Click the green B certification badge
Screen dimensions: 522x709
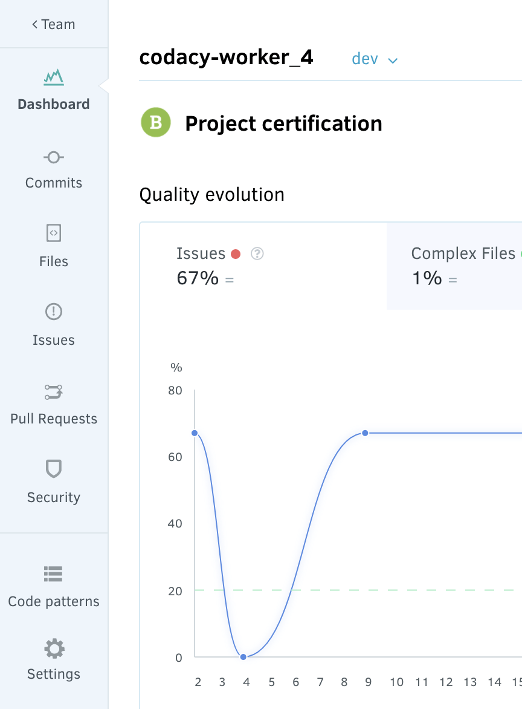[x=156, y=123]
